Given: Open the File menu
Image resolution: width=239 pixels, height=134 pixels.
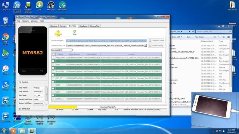Looking at the screenshot, I should coord(19,21).
